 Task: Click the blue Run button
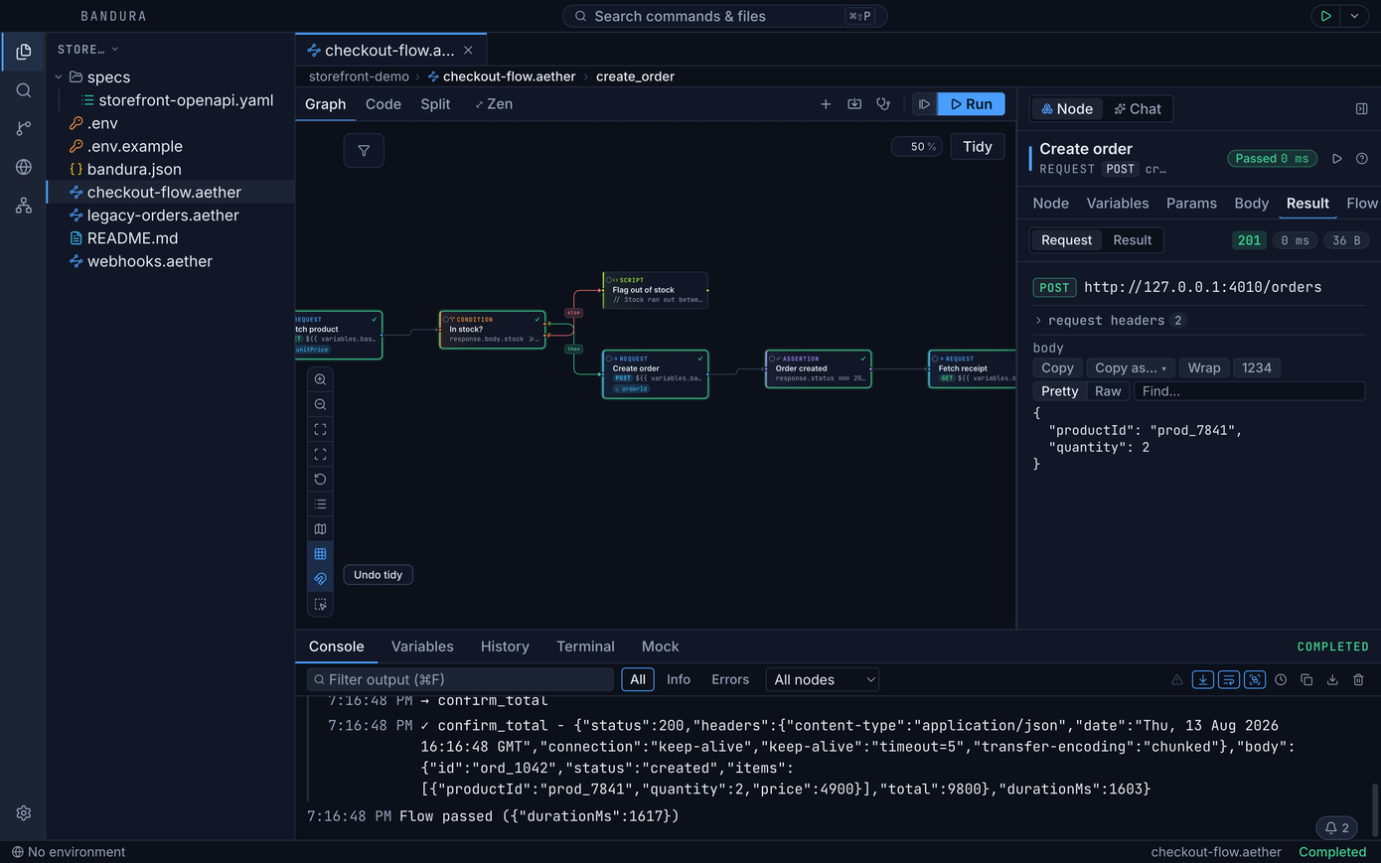pos(972,104)
